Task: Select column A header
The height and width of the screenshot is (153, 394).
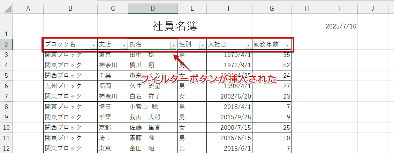Action: point(28,9)
